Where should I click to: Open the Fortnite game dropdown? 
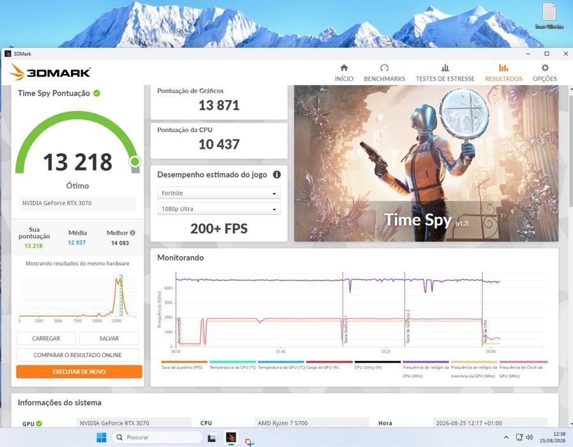[x=219, y=193]
